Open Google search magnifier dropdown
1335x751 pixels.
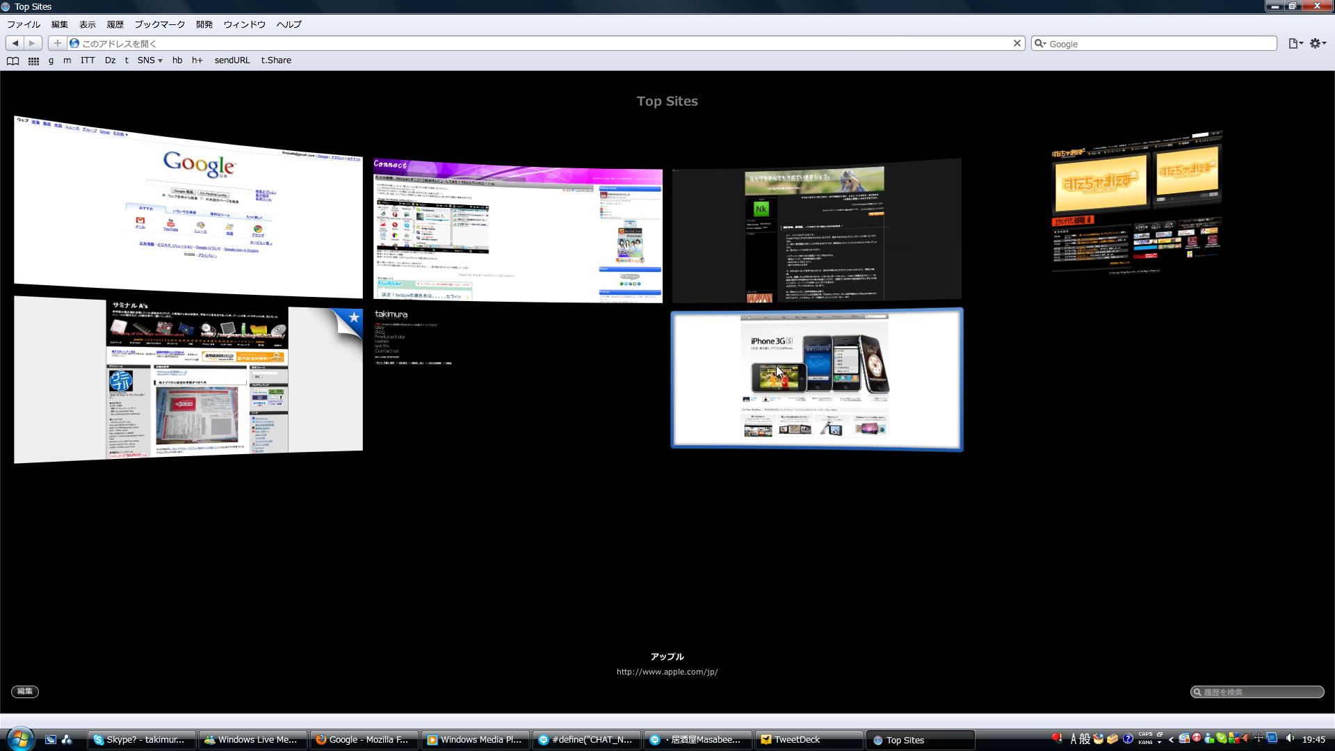coord(1040,43)
